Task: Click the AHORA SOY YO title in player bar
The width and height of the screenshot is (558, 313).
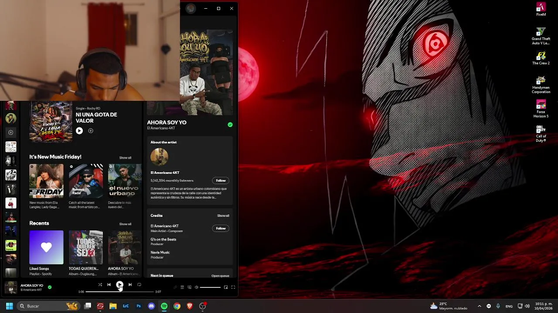Action: point(32,286)
